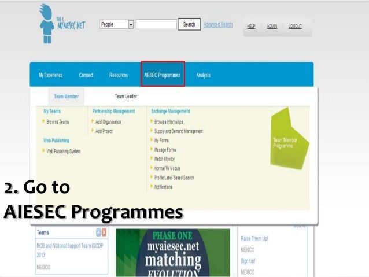
Task: Open the Advanced Search link
Action: [x=218, y=24]
